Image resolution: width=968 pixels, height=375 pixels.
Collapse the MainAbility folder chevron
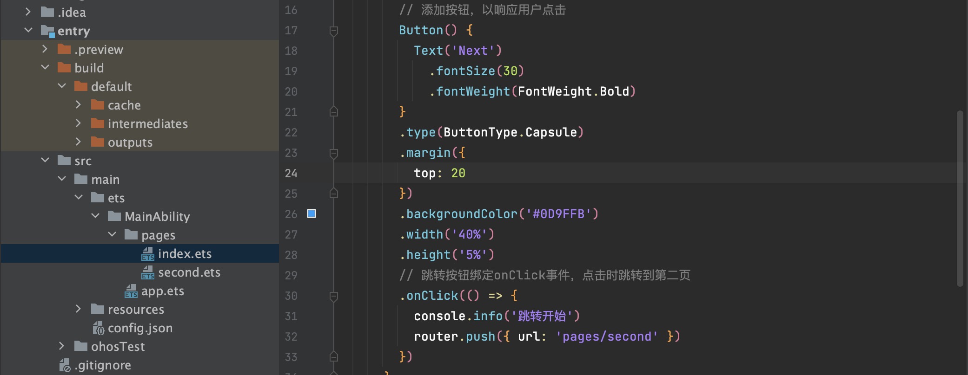click(95, 216)
